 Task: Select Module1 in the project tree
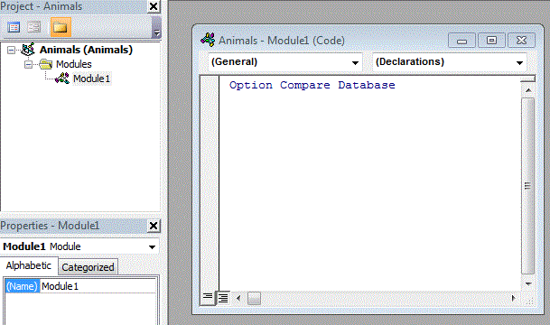click(91, 79)
